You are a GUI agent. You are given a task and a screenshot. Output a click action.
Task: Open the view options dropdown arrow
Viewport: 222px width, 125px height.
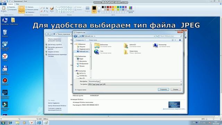coord(175,40)
